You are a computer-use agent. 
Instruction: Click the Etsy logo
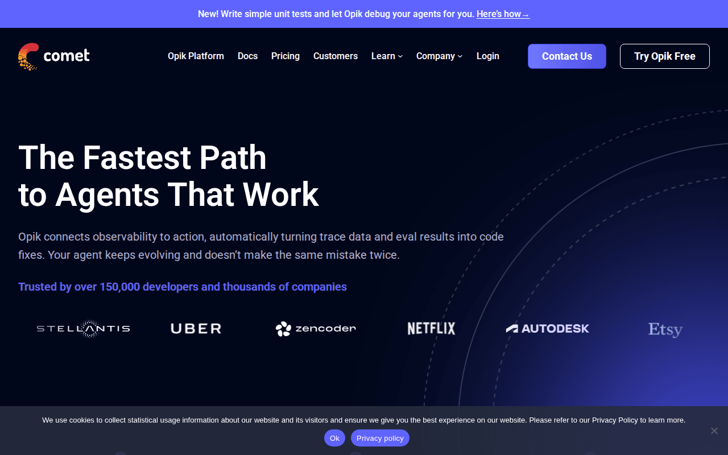(665, 329)
